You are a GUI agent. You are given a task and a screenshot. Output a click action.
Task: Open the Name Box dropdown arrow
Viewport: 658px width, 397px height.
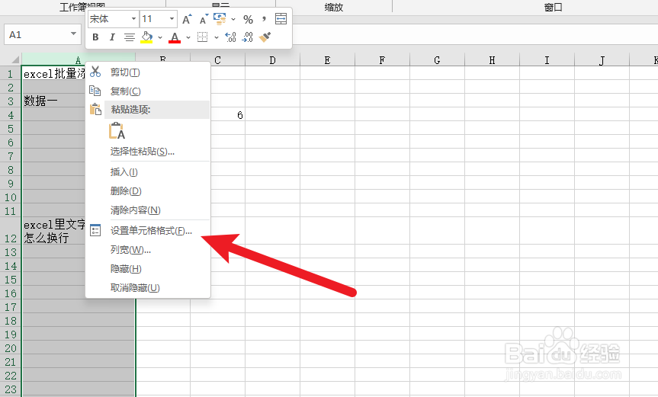click(73, 34)
